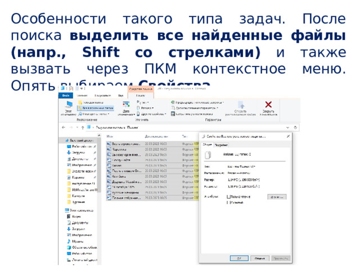Sort by Type column header
This screenshot has height=270, width=360.
[x=184, y=136]
